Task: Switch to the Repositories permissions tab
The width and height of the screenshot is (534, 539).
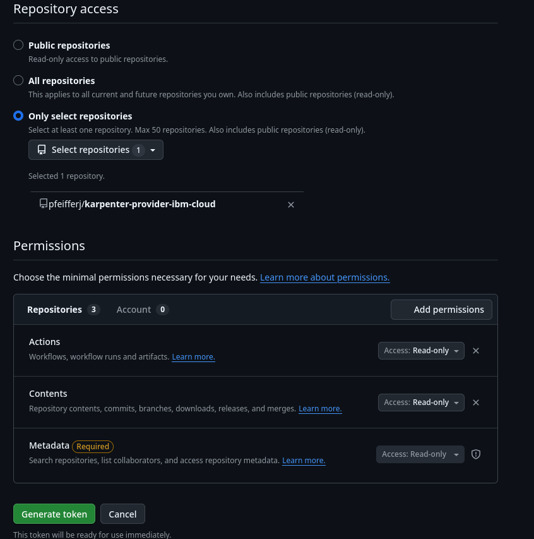Action: click(62, 310)
